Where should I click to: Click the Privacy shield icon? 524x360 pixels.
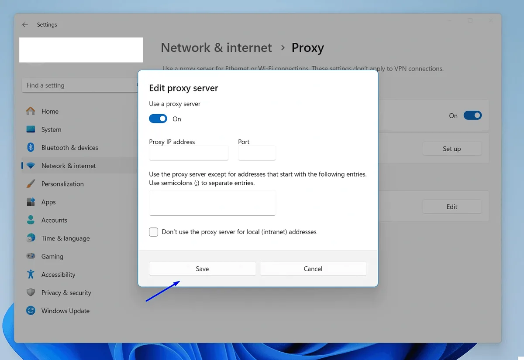[x=31, y=292]
